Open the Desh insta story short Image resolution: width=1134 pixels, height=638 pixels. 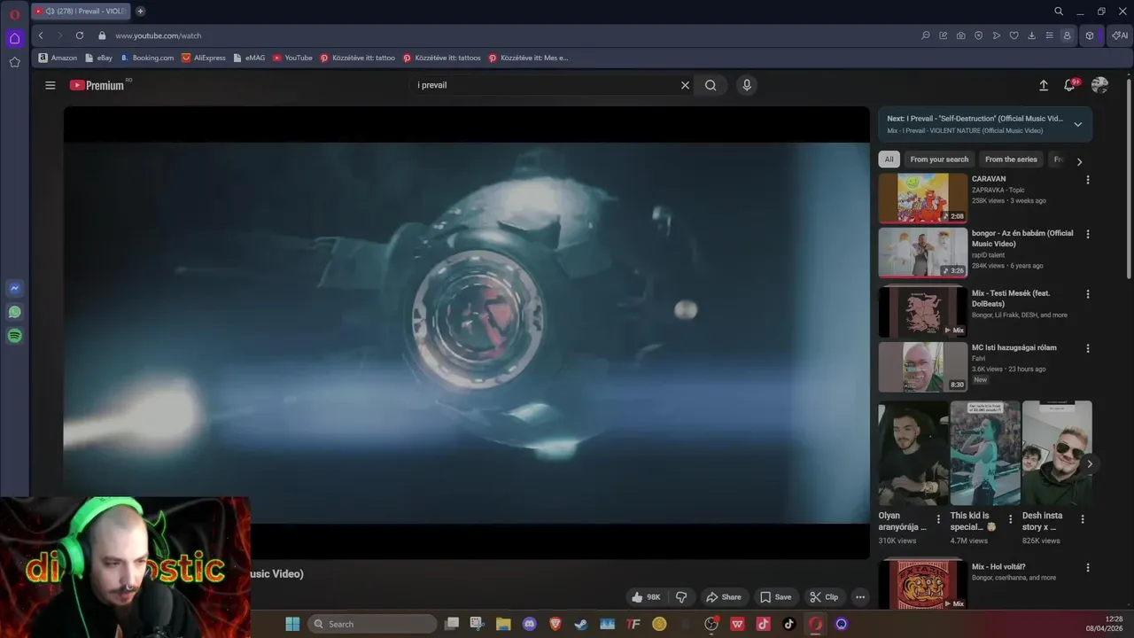(x=1057, y=453)
